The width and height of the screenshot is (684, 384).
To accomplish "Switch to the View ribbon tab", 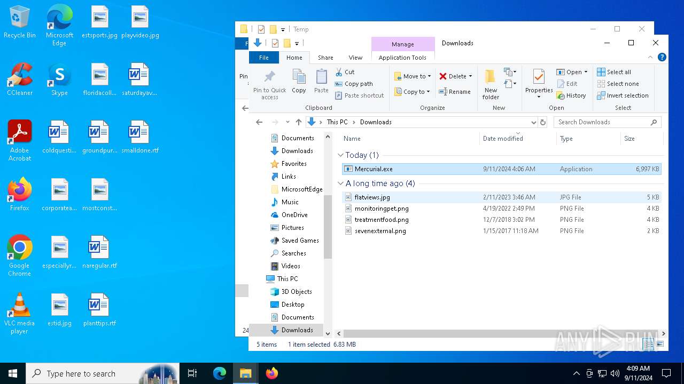I will click(355, 58).
